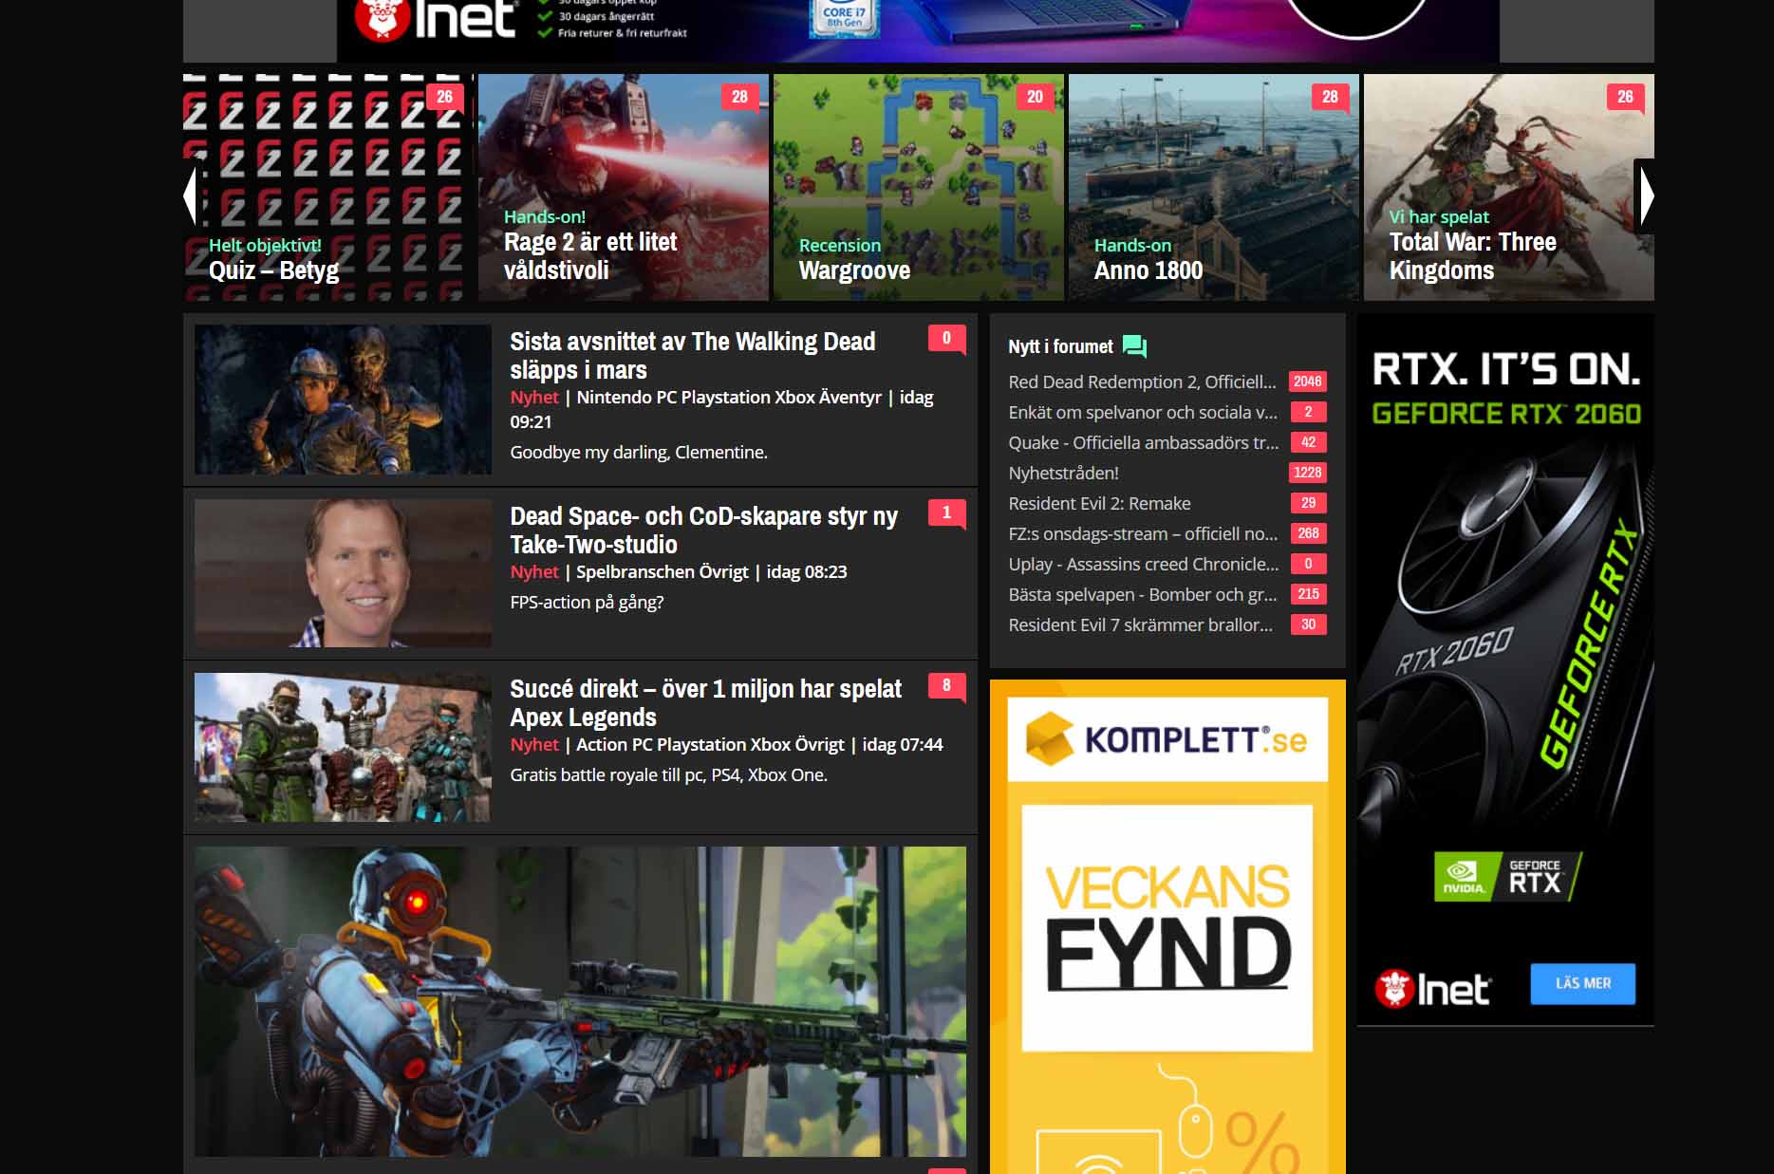Open comments badge on Wargroove card
The height and width of the screenshot is (1174, 1774).
[1035, 97]
